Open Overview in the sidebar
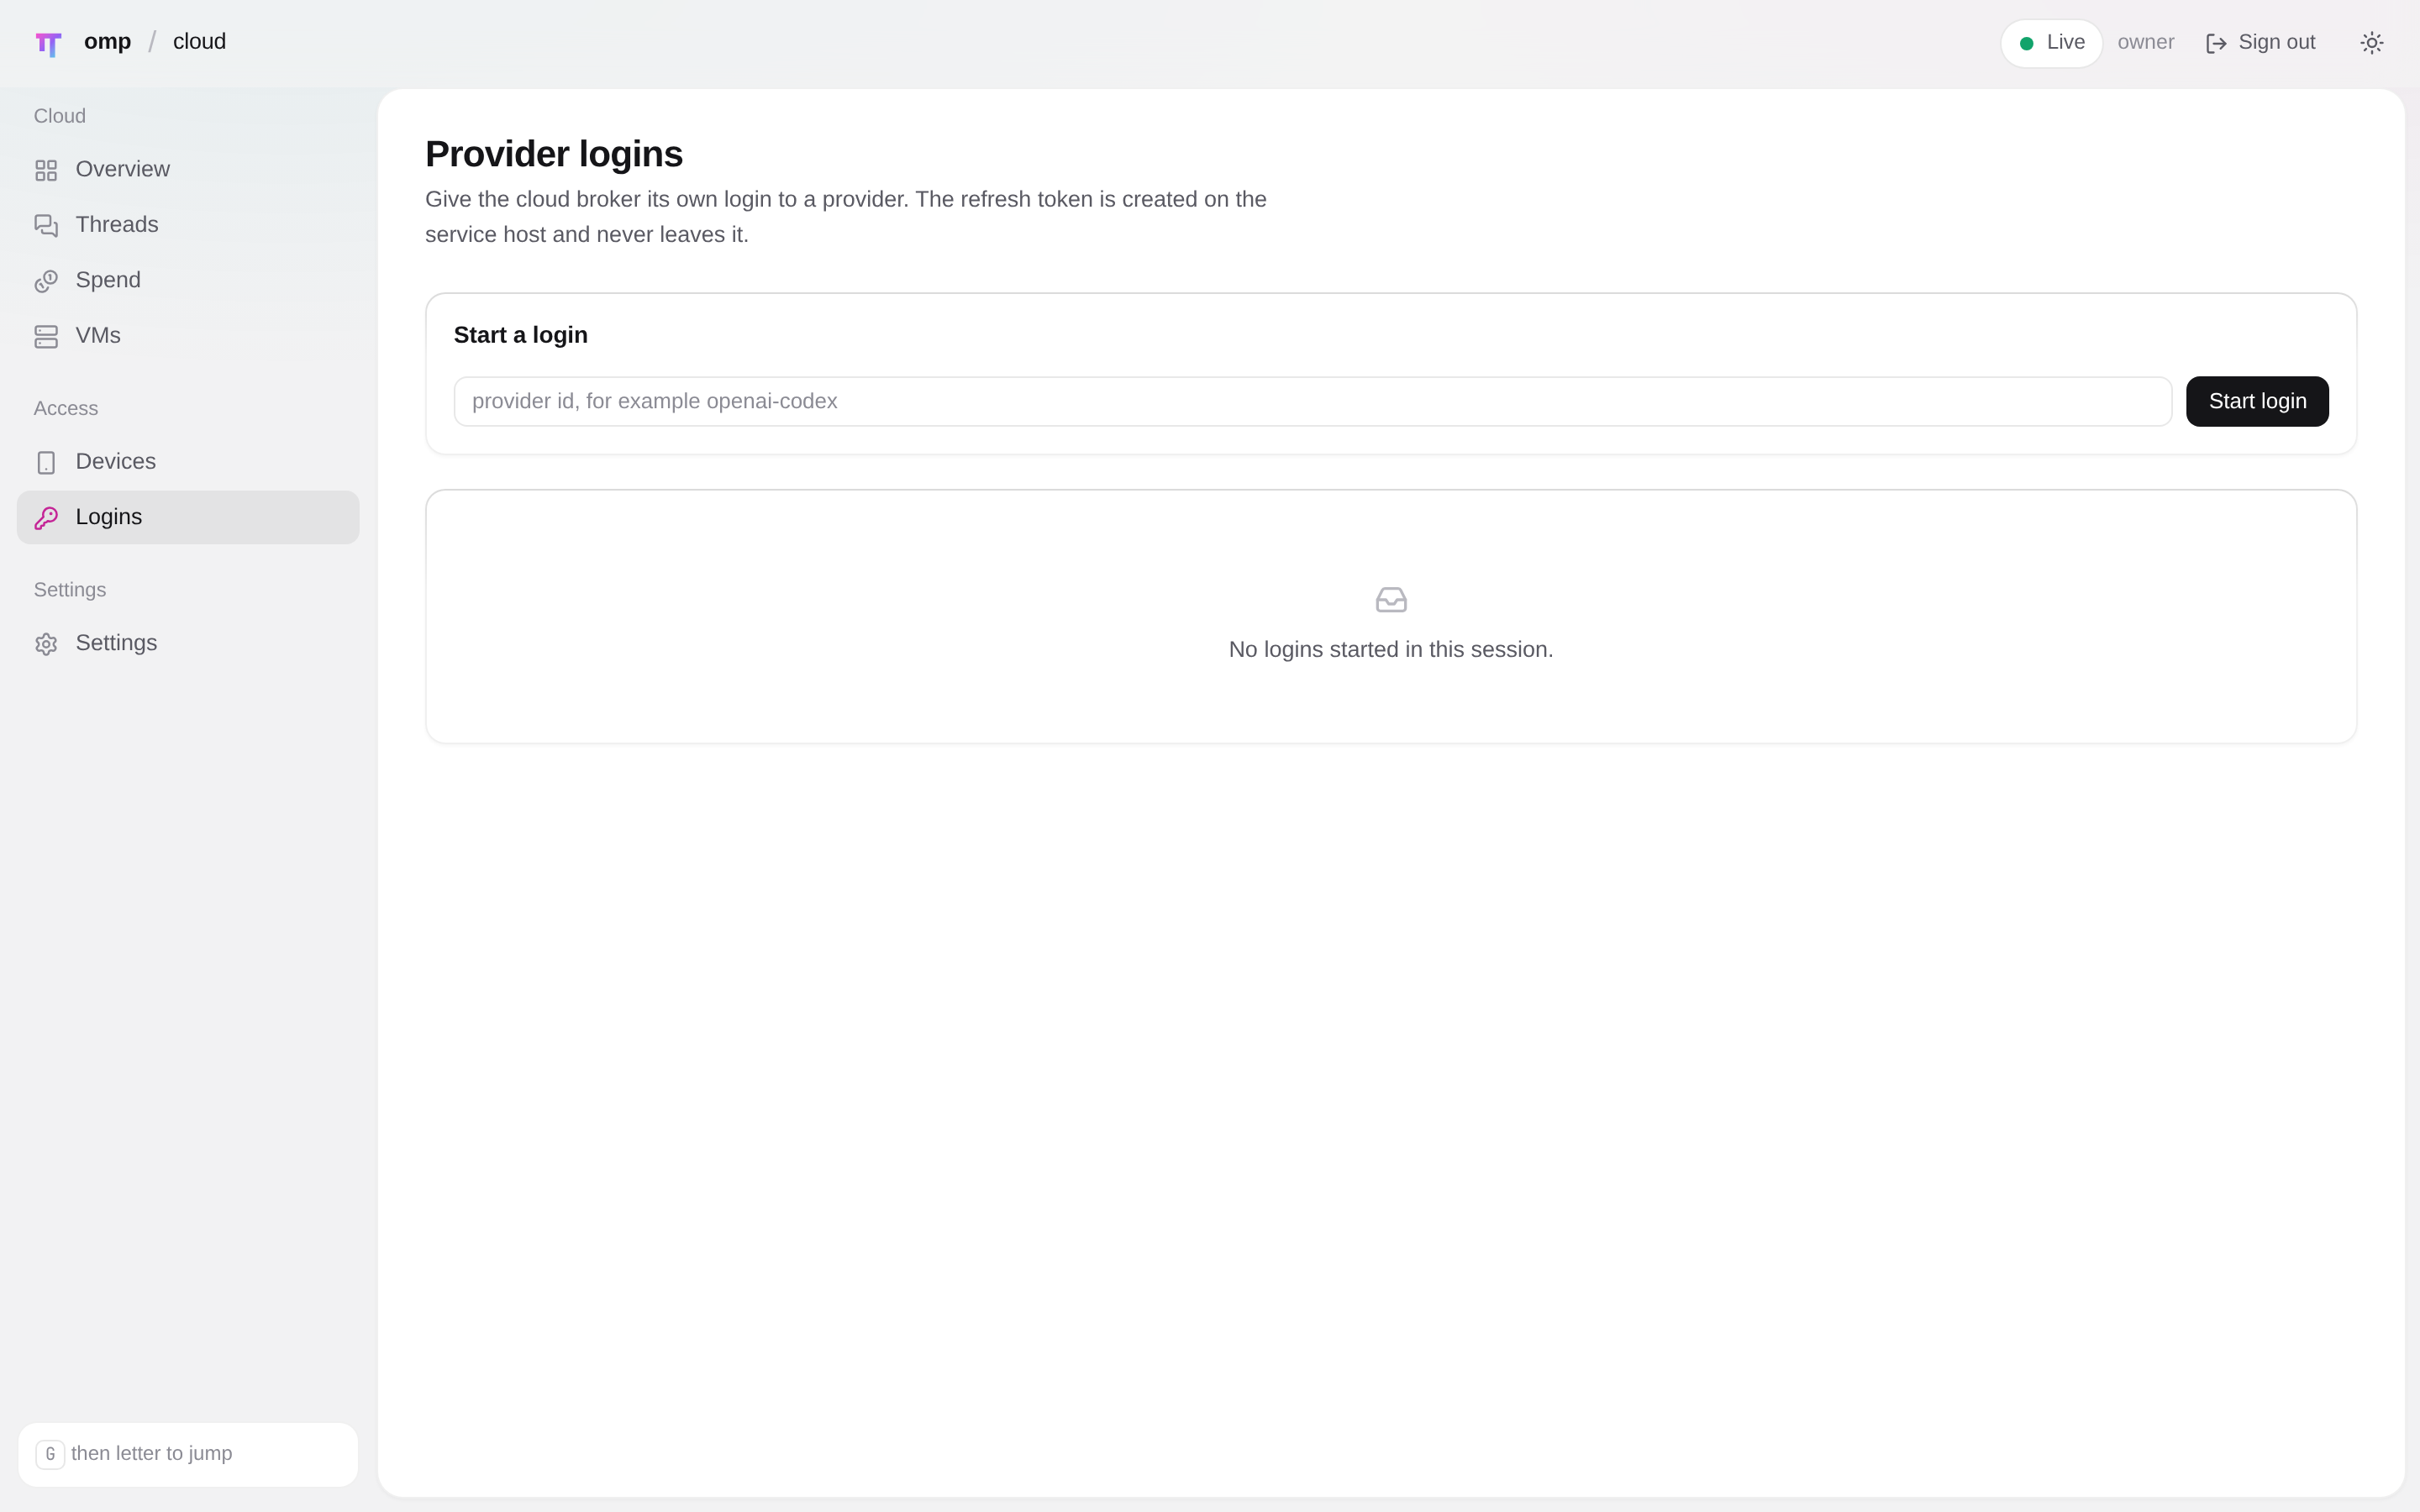The height and width of the screenshot is (1512, 2420). 188,170
